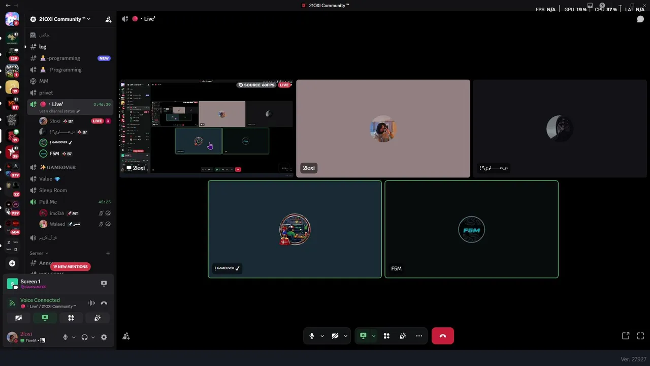Collapse the Server category
This screenshot has height=366, width=650.
[x=39, y=253]
